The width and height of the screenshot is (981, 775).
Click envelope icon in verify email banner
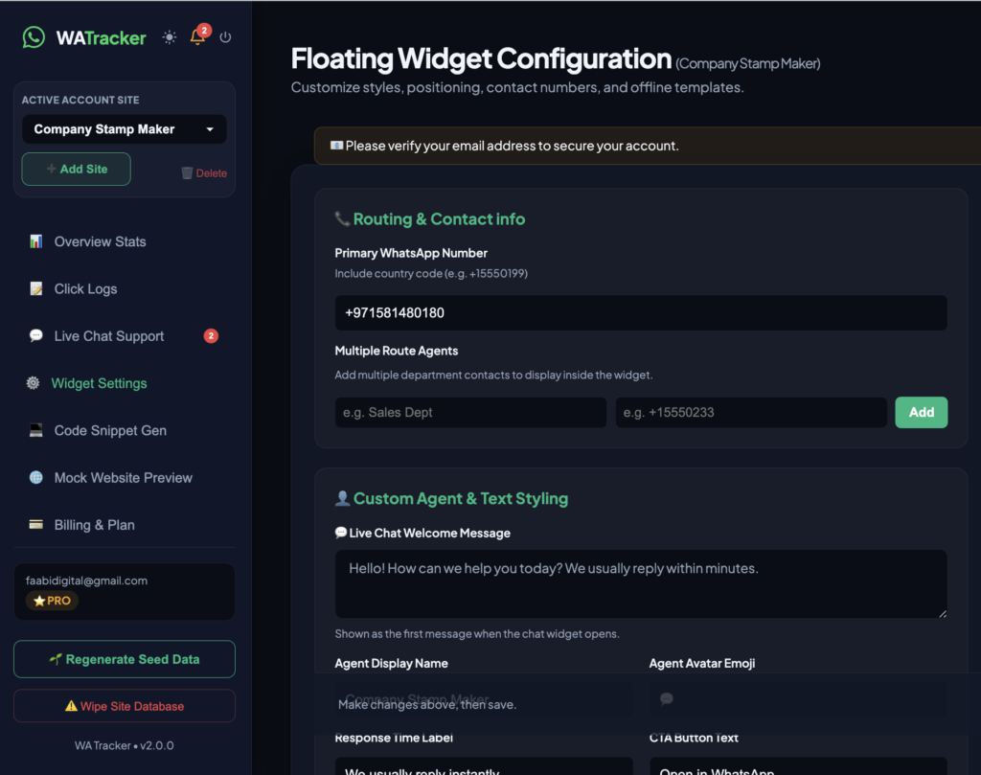coord(336,145)
